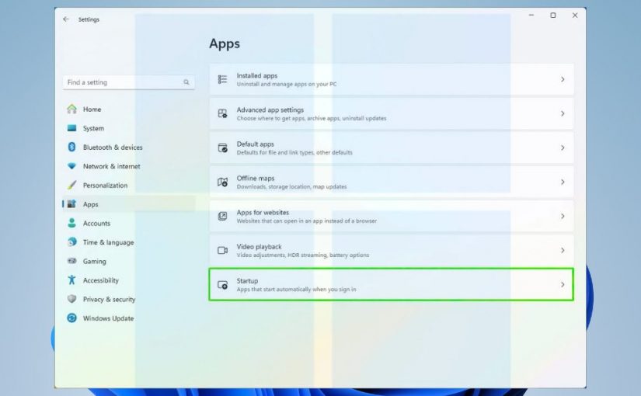This screenshot has height=396, width=641.
Task: Click the search magnifier icon
Action: 186,82
